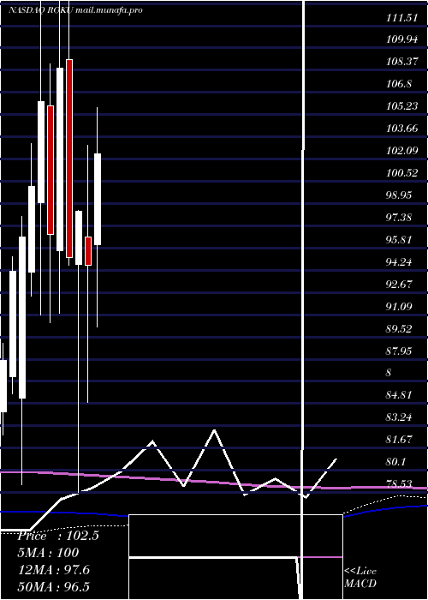Select the 95.81 price axis label

click(399, 240)
